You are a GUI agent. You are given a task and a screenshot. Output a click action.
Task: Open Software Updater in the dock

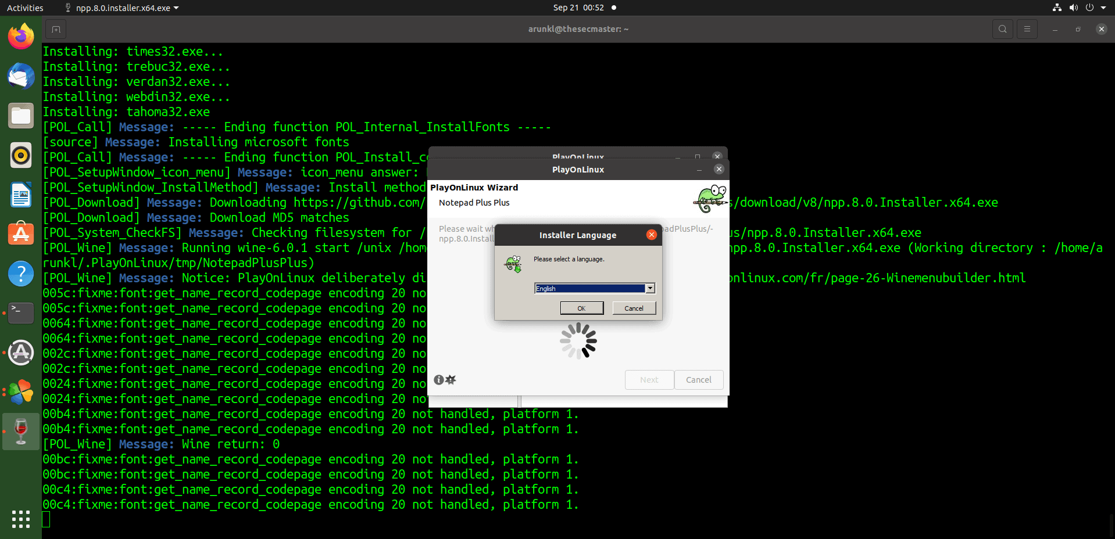(21, 353)
